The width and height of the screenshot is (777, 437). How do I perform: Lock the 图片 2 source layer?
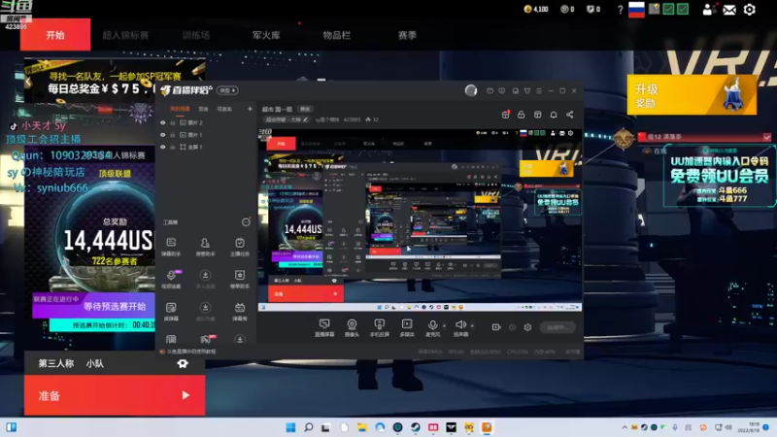173,122
